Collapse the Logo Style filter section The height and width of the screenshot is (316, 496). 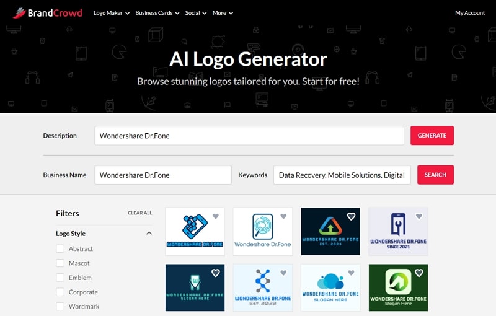pos(149,234)
